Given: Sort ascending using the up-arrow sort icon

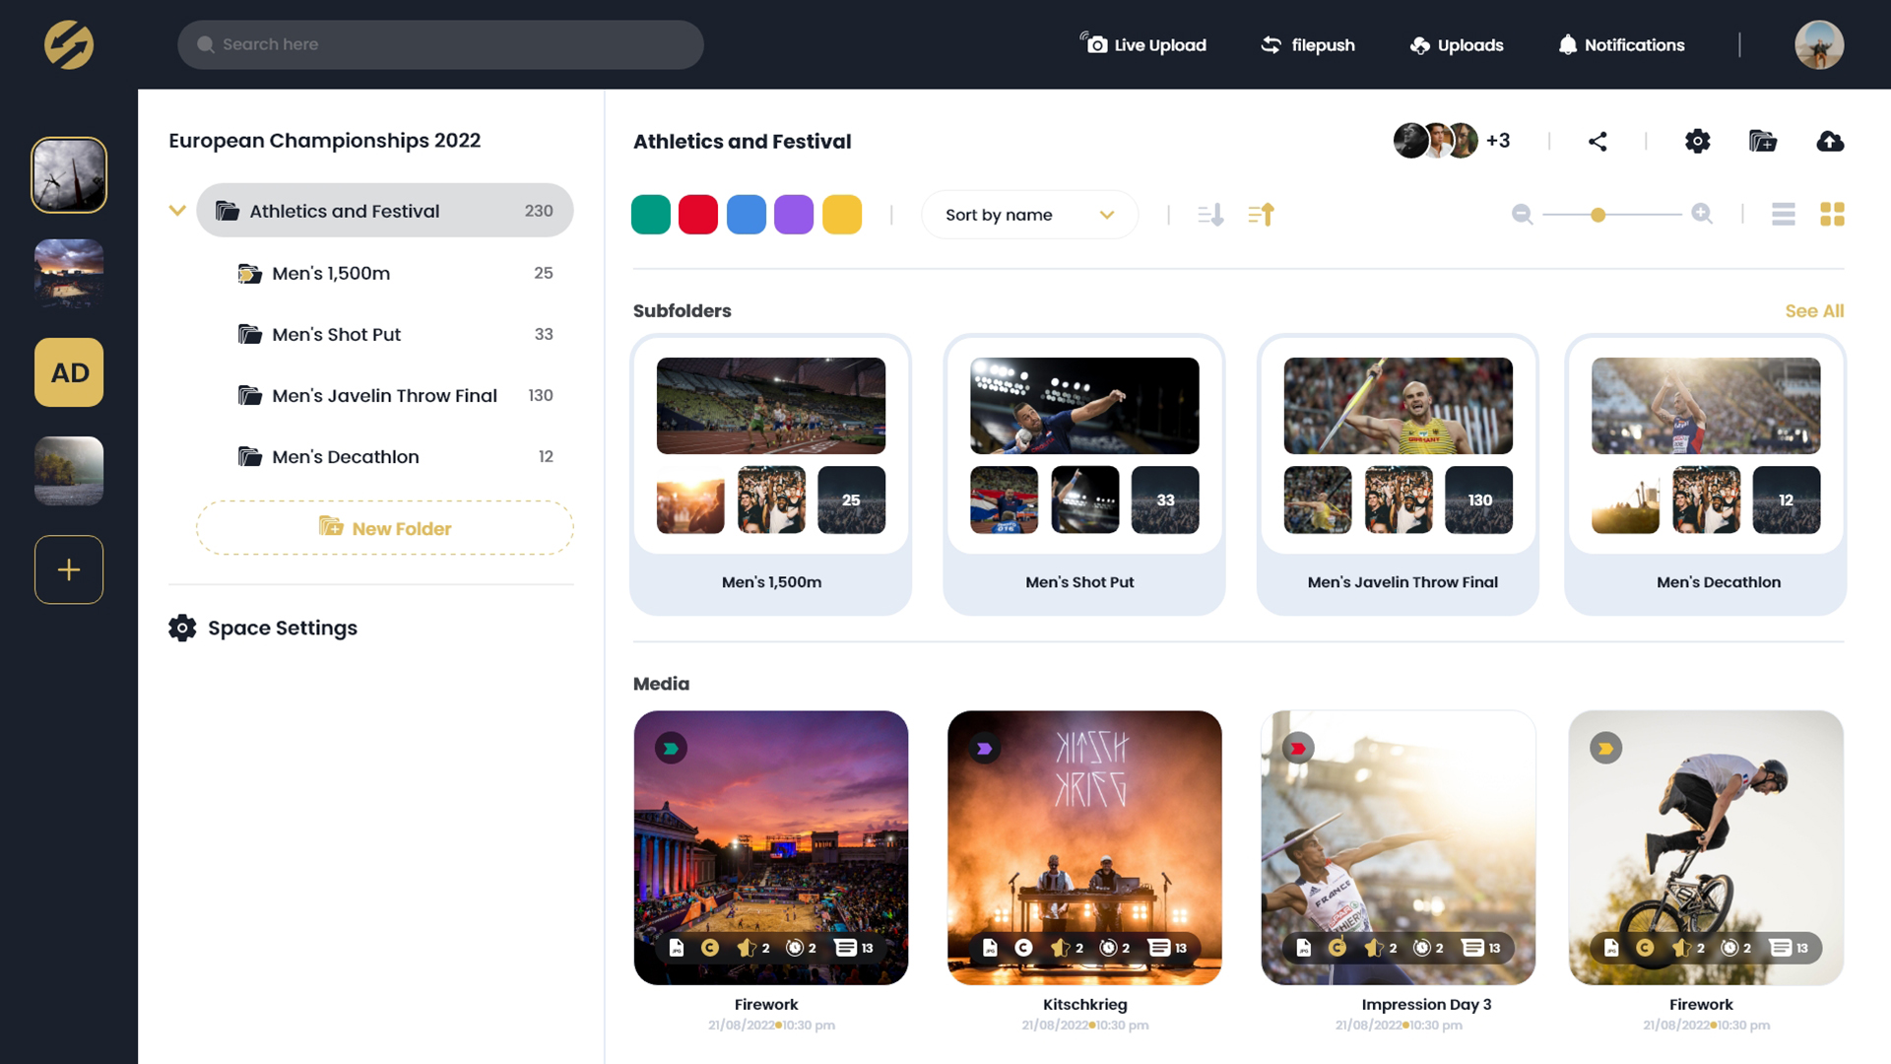Looking at the screenshot, I should click(x=1261, y=215).
